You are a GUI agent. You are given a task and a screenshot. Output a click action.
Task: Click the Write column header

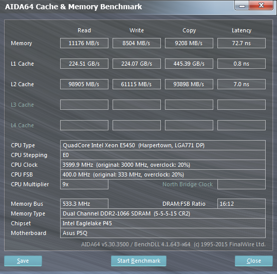point(137,30)
